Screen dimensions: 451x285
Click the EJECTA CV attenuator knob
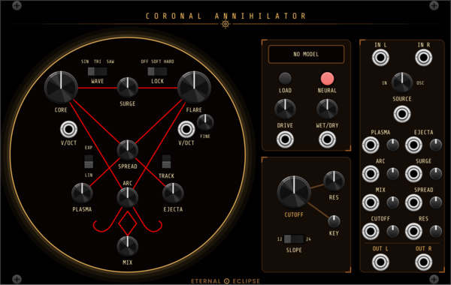click(x=436, y=145)
